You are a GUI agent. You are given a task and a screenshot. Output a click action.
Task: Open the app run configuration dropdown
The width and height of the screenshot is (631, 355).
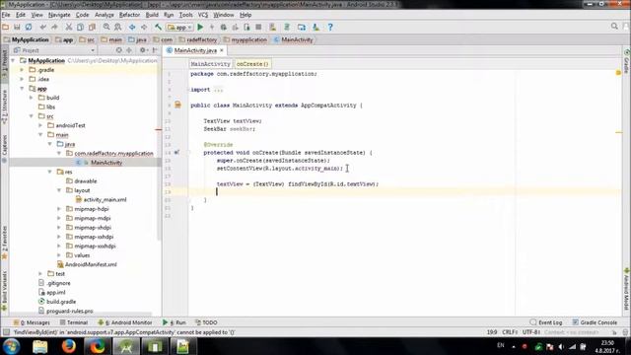coord(179,28)
